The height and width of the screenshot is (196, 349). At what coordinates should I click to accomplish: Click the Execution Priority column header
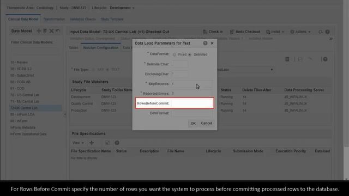291,151
